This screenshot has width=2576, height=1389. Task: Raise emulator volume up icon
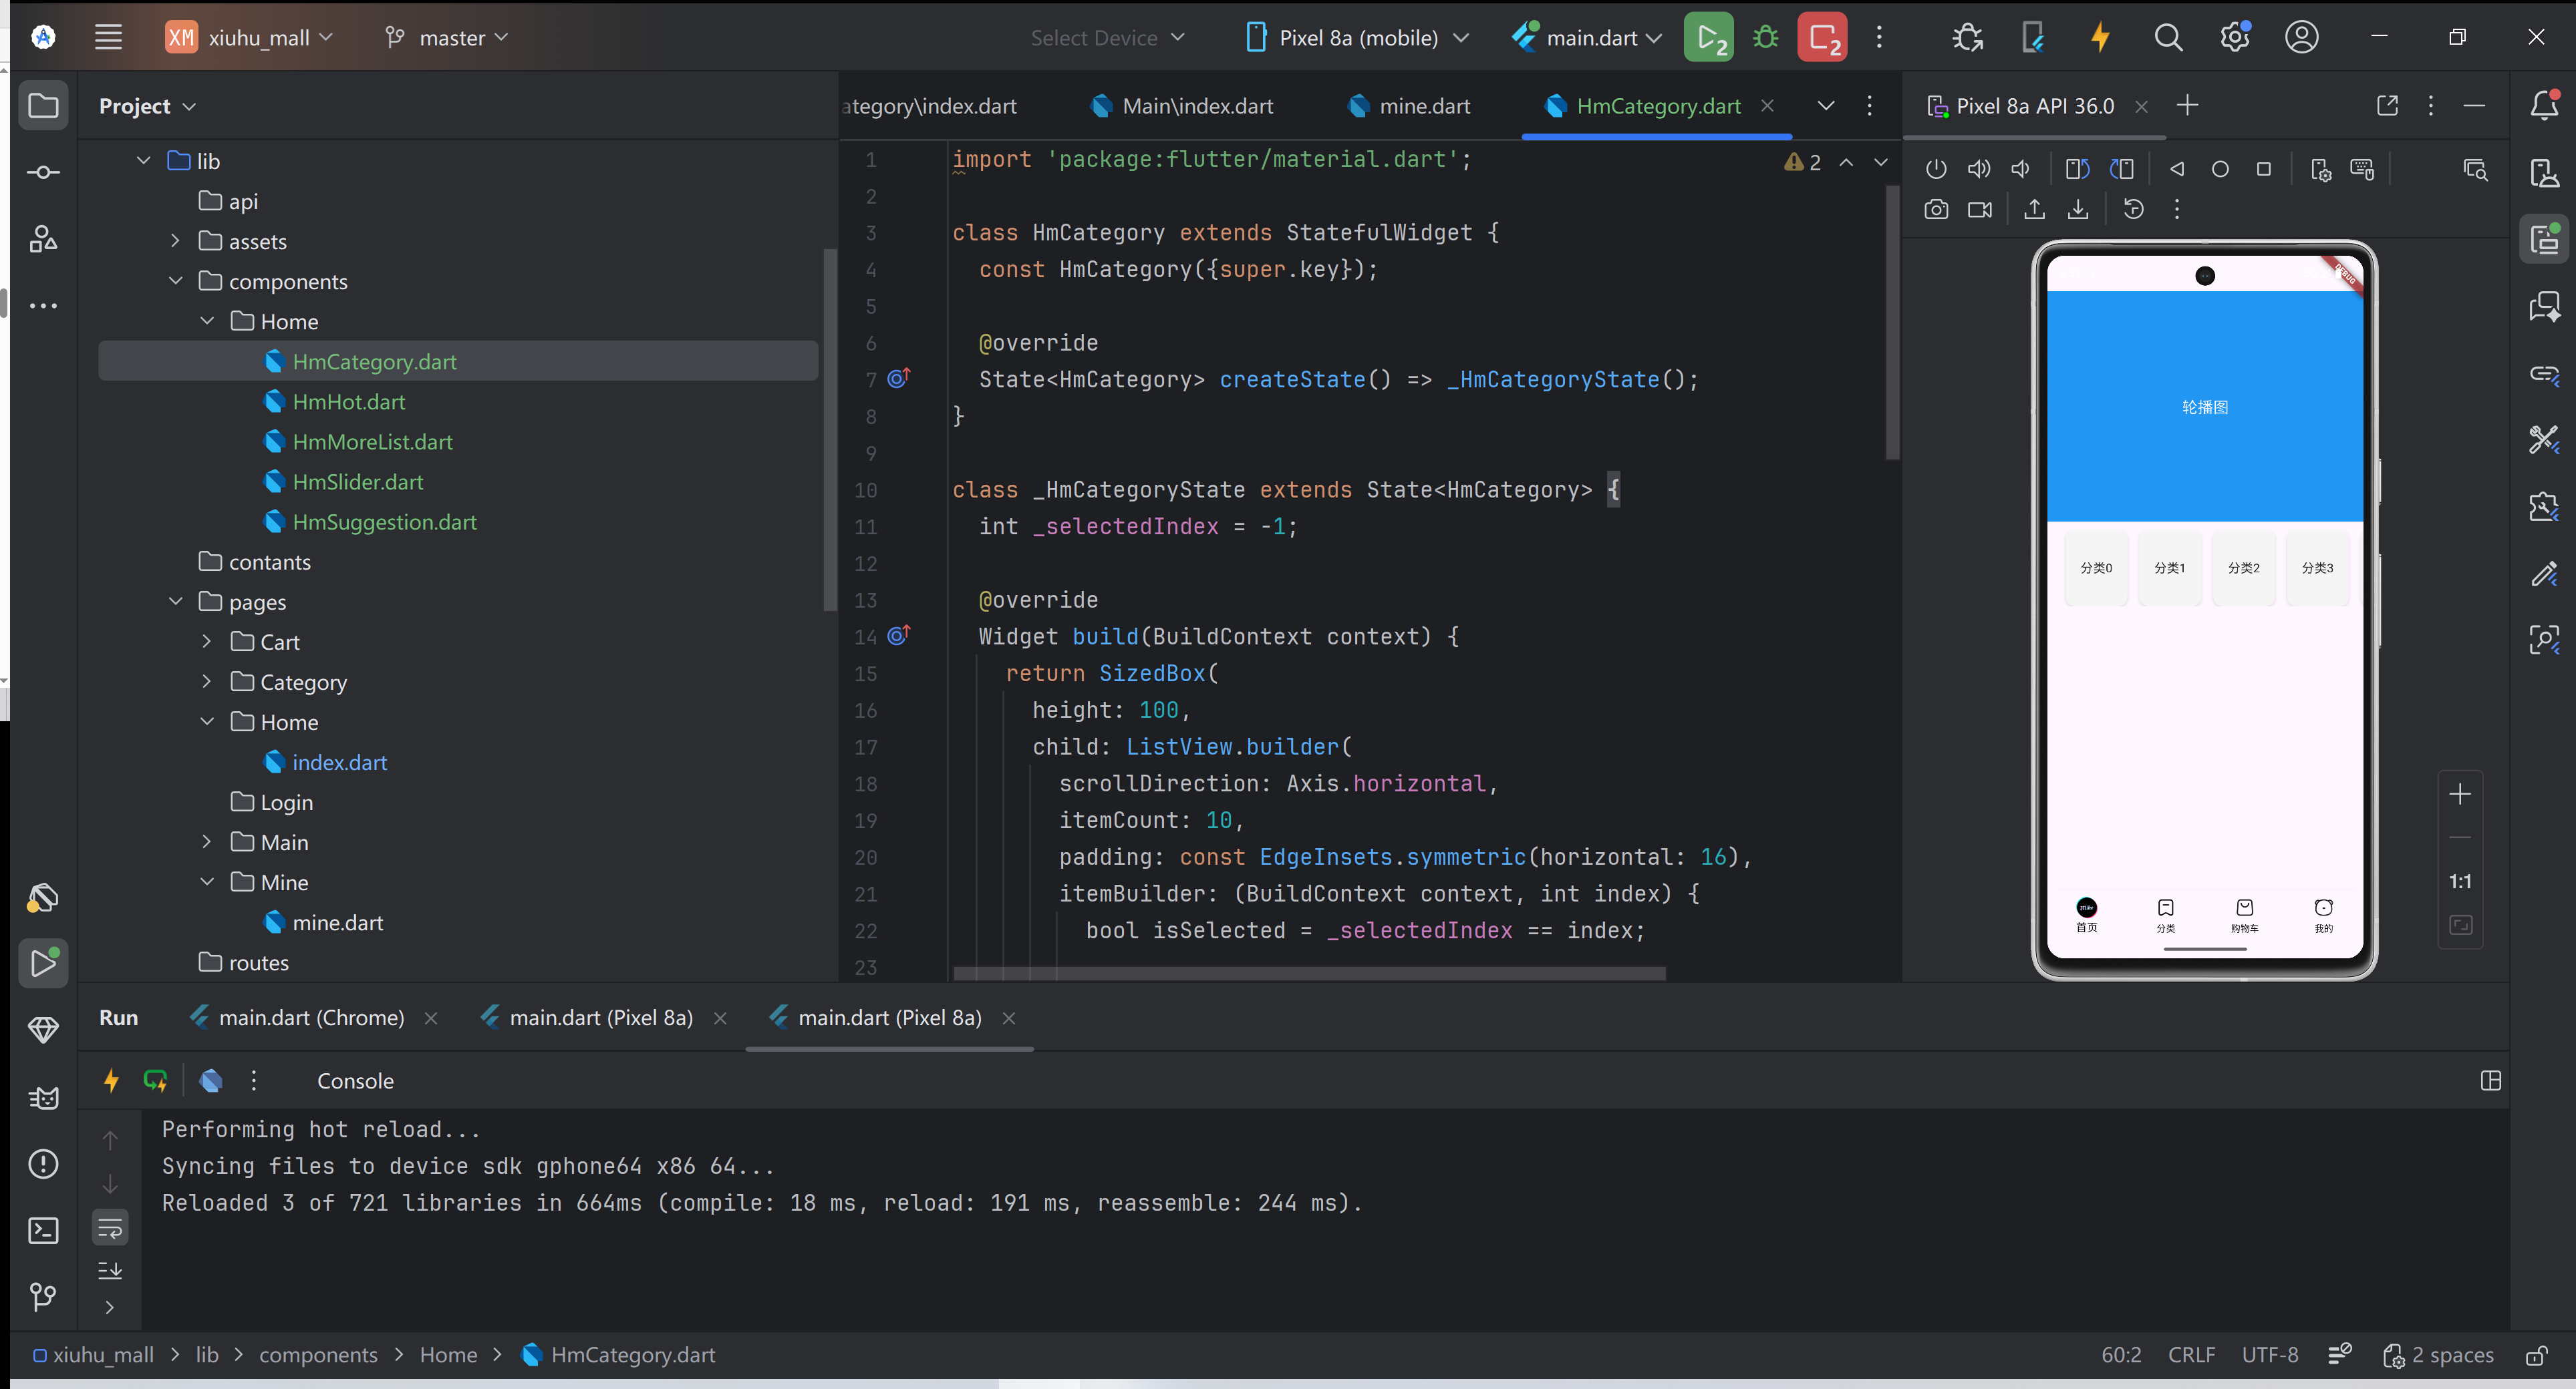point(1979,169)
